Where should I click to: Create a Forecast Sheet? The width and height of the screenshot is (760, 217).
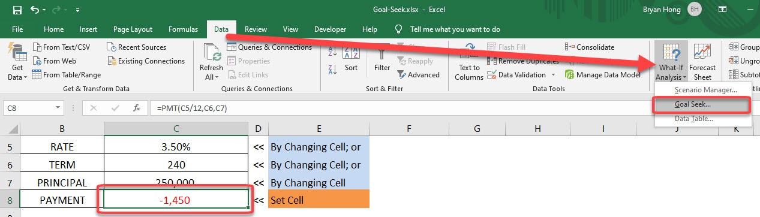click(702, 62)
